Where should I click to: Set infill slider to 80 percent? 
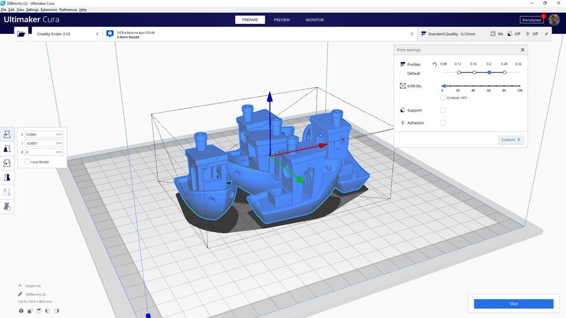click(504, 86)
